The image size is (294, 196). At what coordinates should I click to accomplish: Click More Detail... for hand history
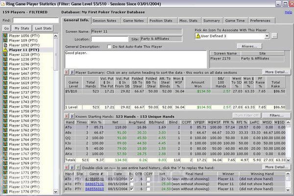click(x=276, y=167)
